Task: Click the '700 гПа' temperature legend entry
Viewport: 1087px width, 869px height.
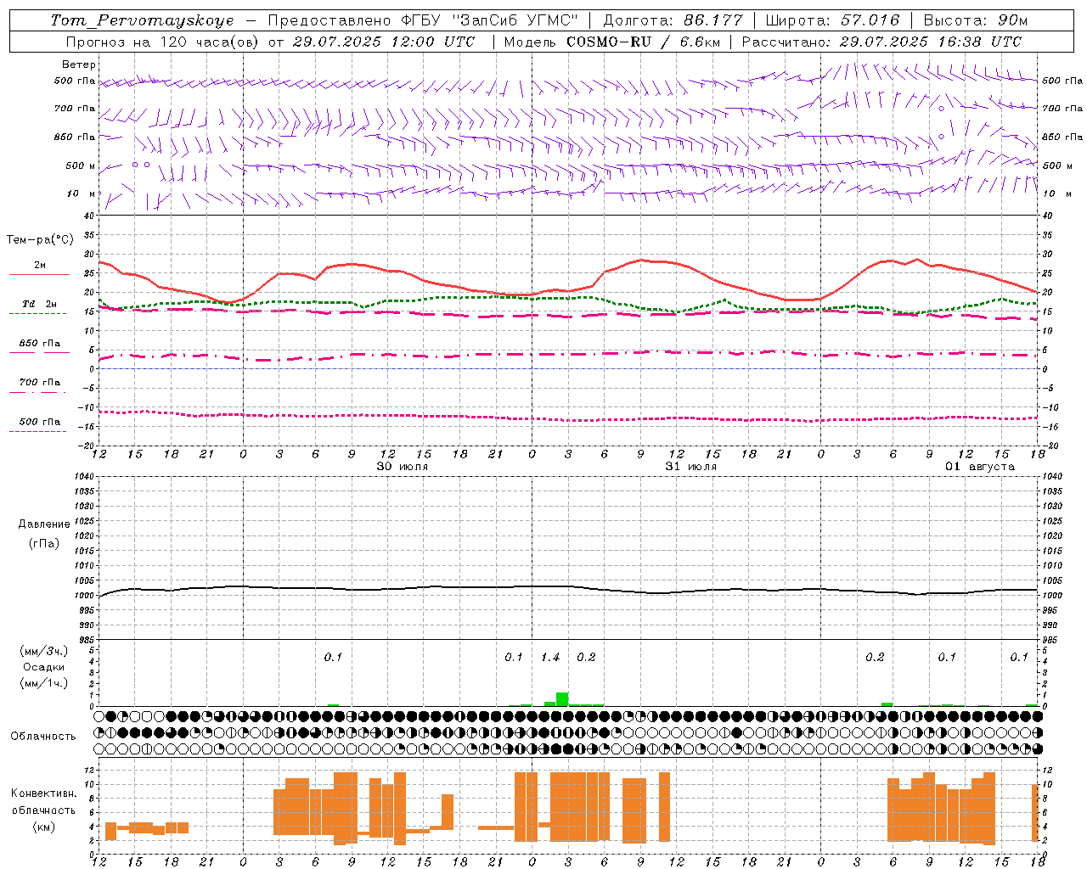Action: (40, 382)
